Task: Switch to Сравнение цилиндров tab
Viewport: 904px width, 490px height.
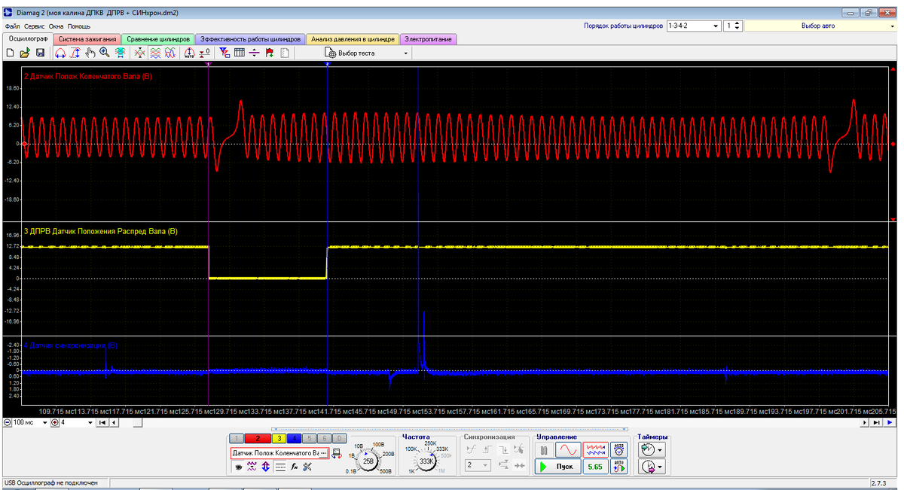Action: (157, 39)
